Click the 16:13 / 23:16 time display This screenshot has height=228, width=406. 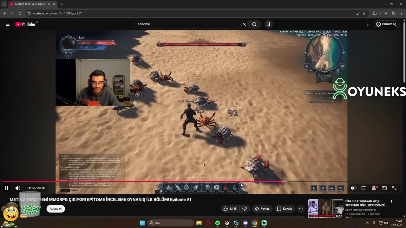point(36,188)
